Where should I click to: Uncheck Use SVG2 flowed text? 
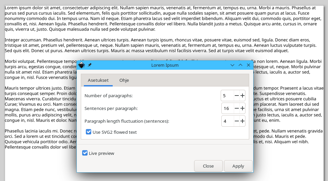pyautogui.click(x=89, y=132)
